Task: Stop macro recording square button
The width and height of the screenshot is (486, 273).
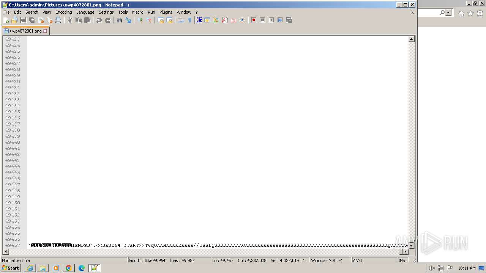Action: [x=262, y=20]
